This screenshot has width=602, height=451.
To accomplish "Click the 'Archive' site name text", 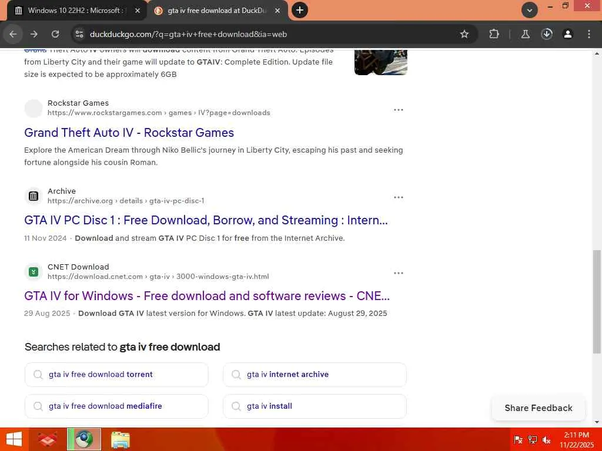I will click(x=62, y=191).
